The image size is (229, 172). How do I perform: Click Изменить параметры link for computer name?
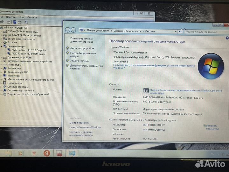pyautogui.click(x=212, y=127)
